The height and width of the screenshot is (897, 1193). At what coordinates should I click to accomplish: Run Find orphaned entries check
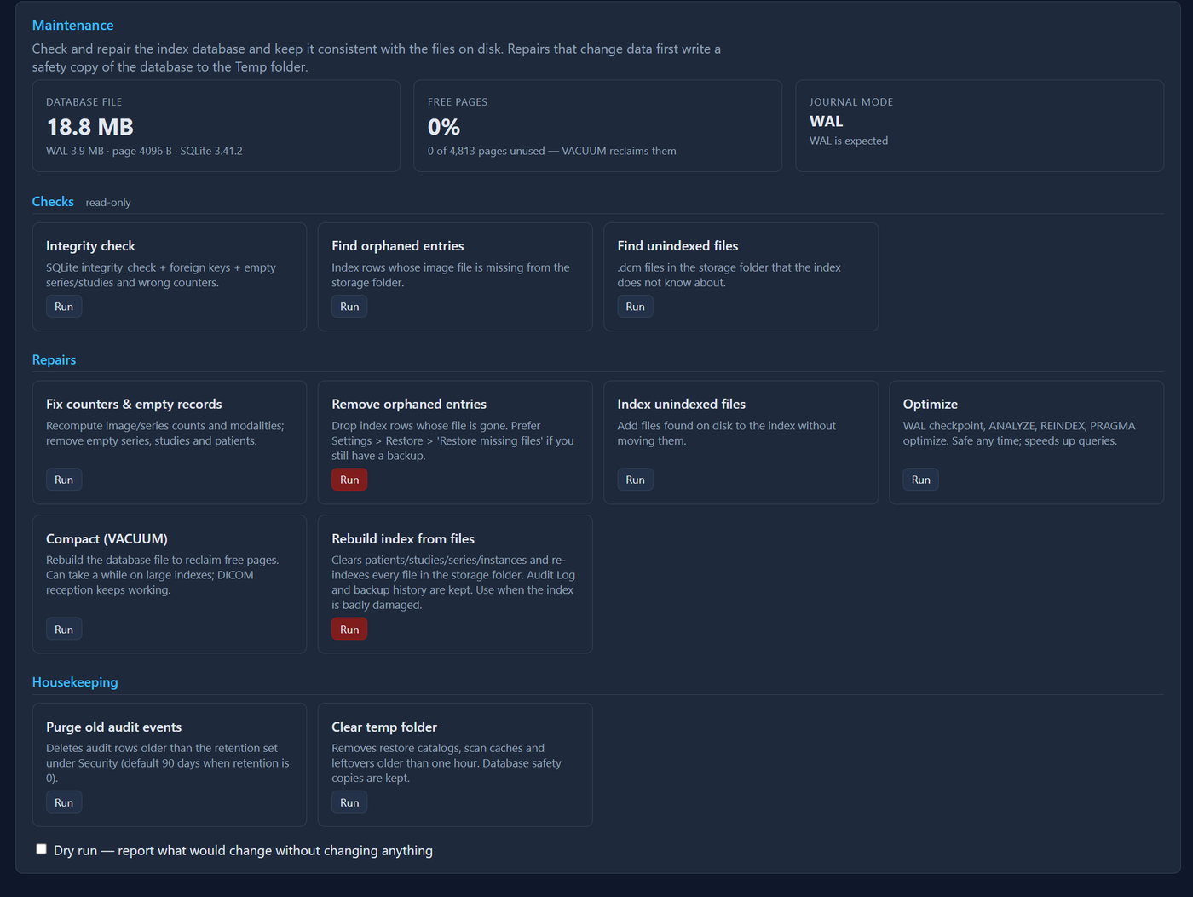(x=349, y=307)
